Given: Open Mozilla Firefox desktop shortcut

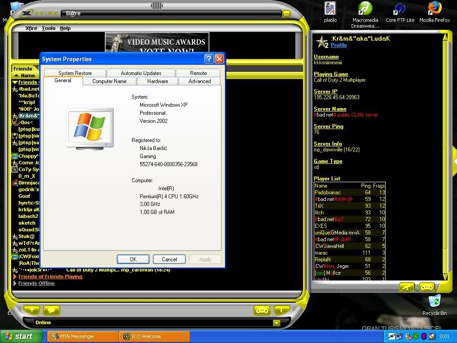Looking at the screenshot, I should (435, 12).
